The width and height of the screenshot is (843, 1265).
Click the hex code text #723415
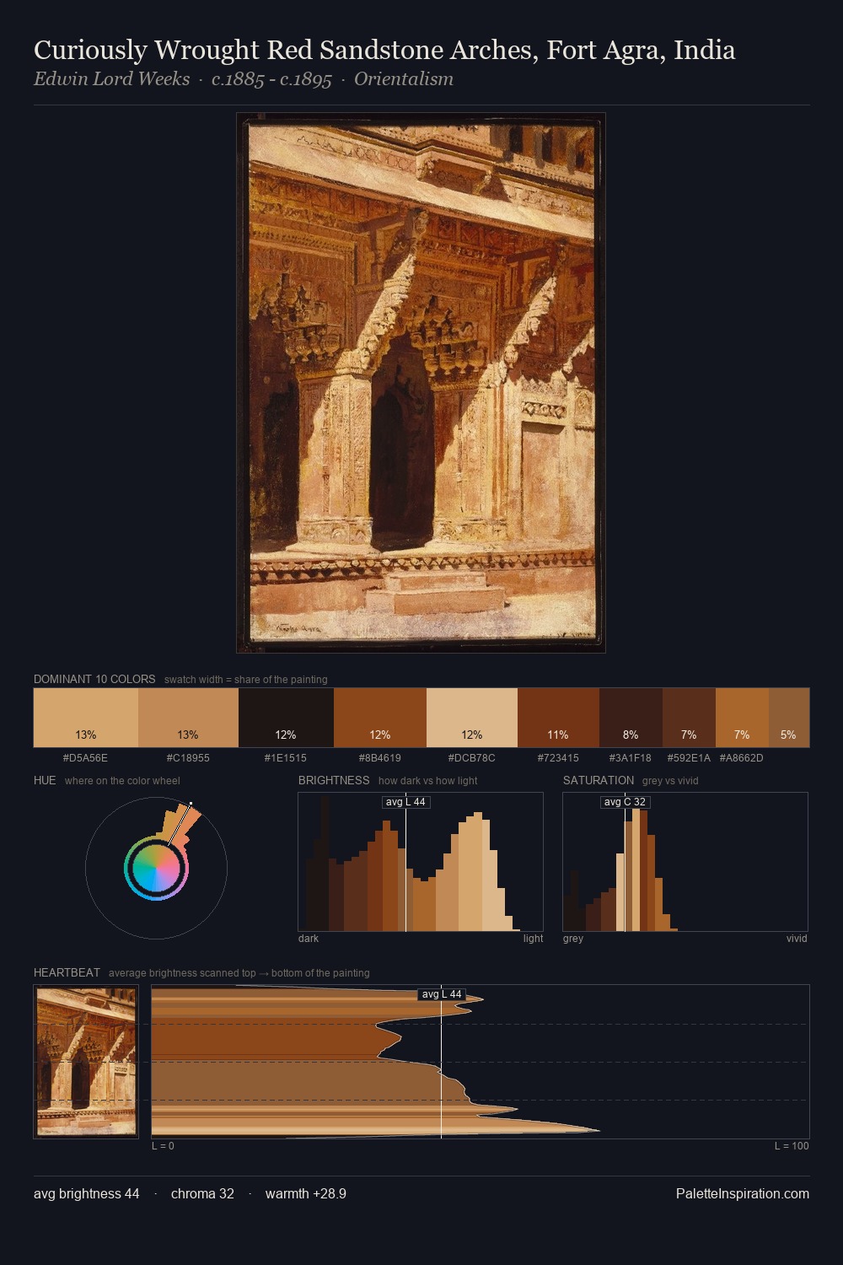click(558, 758)
